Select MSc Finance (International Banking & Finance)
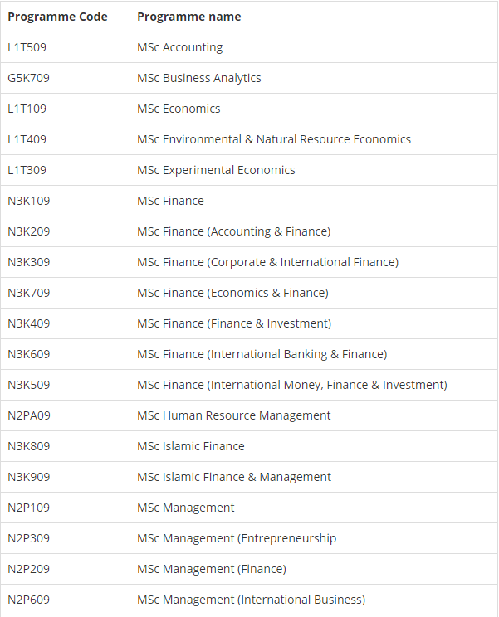The width and height of the screenshot is (499, 617). (262, 354)
